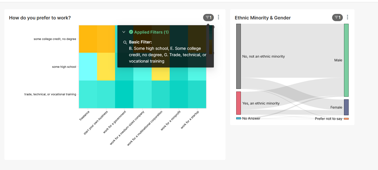This screenshot has width=378, height=170.
Task: Click the freelance / some high school heatmap cell
Action: click(88, 67)
